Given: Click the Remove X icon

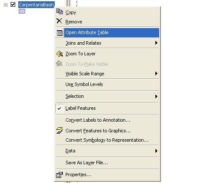Looking at the screenshot, I should [59, 21].
